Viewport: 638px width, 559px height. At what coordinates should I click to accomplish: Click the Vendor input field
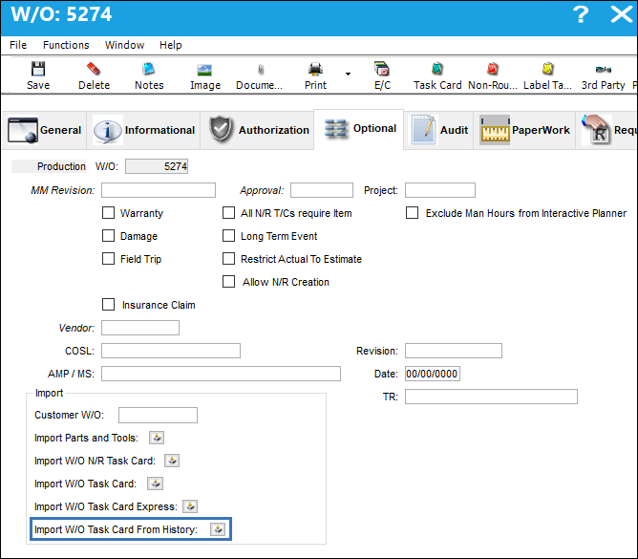[140, 328]
